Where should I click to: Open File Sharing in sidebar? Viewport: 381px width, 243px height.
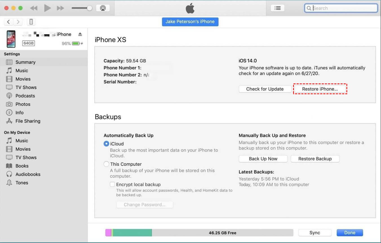tap(28, 121)
